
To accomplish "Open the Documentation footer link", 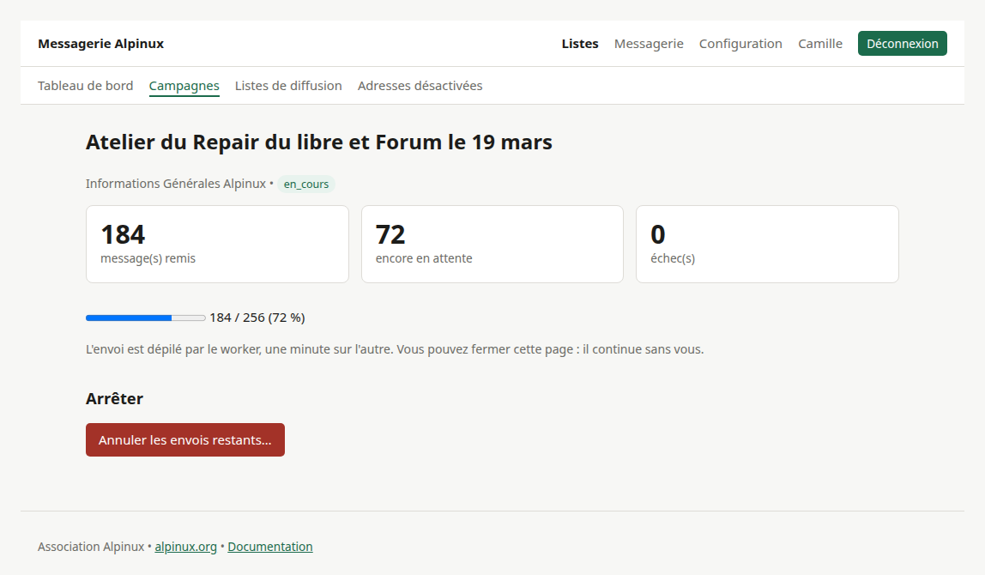I will click(x=270, y=547).
